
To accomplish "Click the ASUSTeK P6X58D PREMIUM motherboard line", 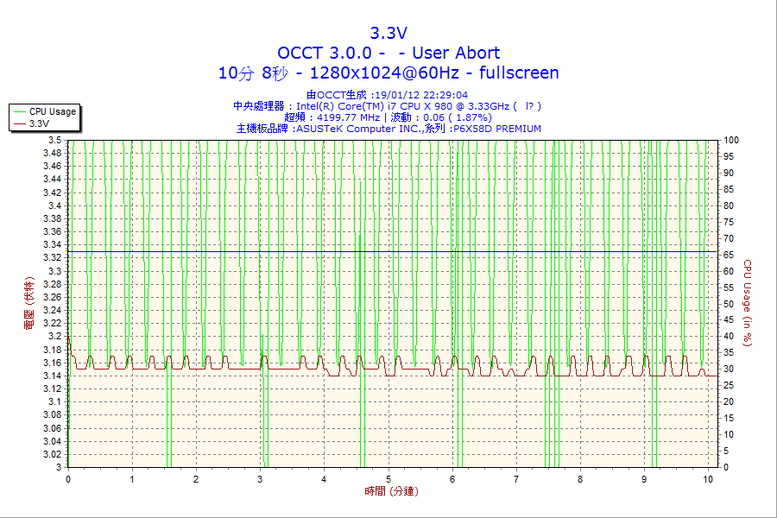I will click(388, 129).
